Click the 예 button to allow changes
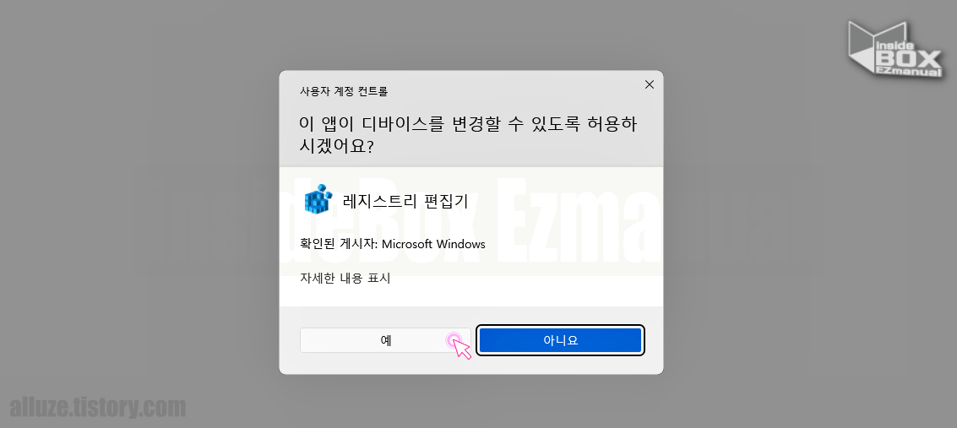 [385, 340]
